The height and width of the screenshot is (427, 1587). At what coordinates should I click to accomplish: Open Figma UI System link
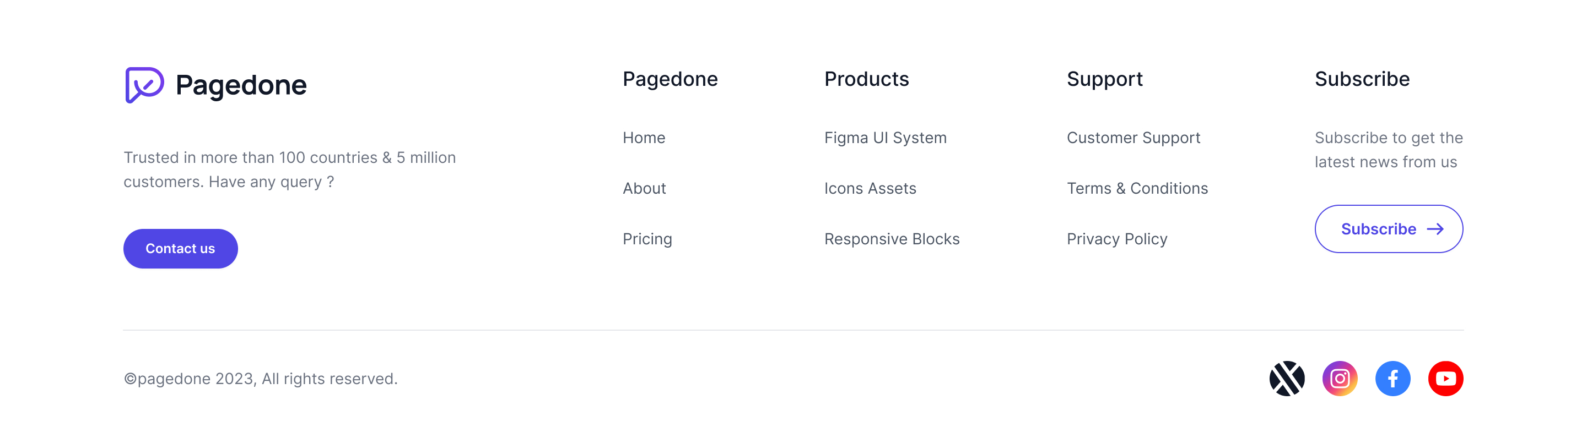coord(884,138)
